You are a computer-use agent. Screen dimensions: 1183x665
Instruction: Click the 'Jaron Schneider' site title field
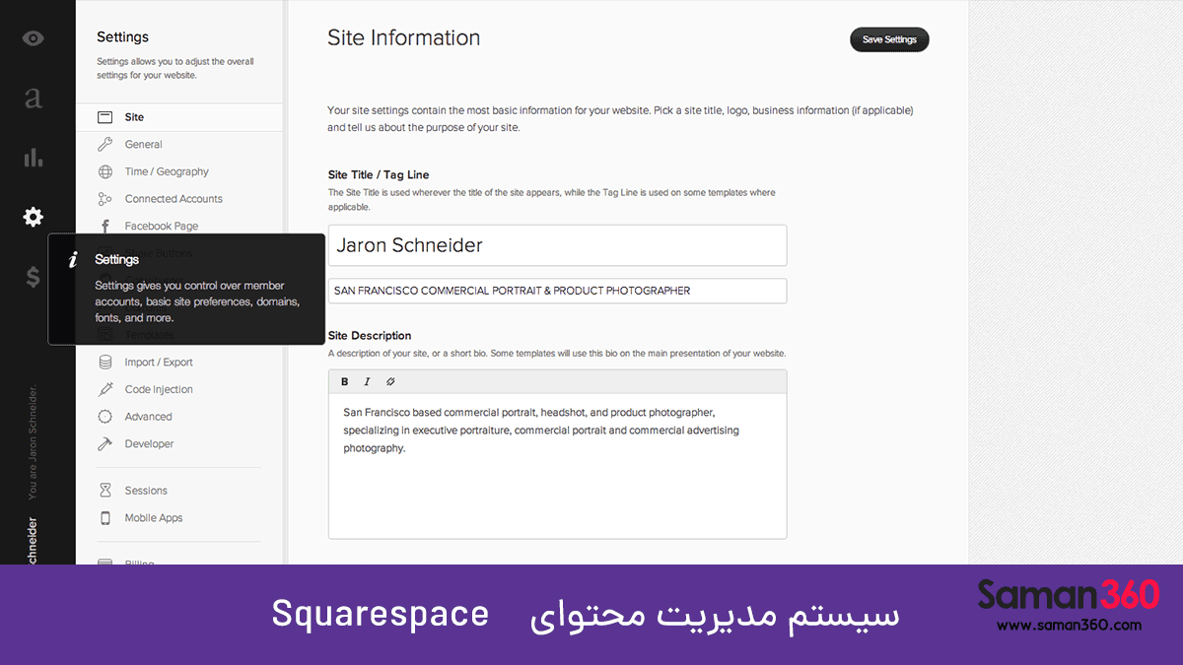557,245
